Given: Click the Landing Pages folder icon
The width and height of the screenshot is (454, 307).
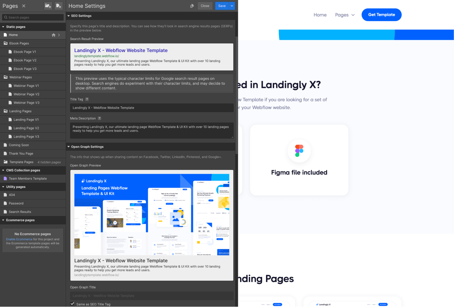Looking at the screenshot, I should 6,111.
